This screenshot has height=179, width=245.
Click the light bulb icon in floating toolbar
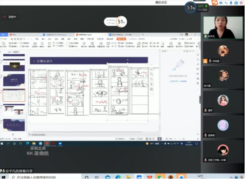(x=151, y=84)
